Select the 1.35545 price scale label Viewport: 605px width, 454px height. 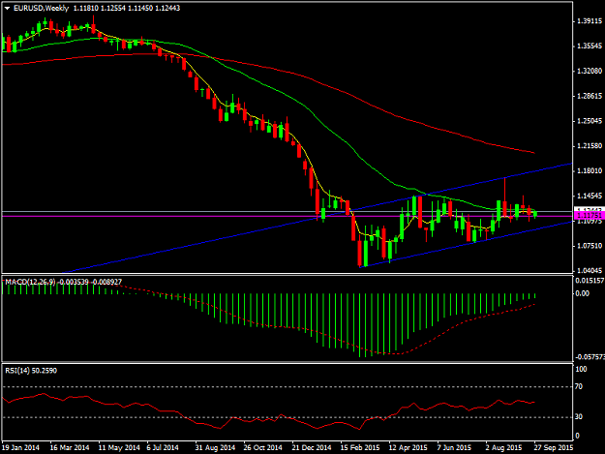point(590,46)
